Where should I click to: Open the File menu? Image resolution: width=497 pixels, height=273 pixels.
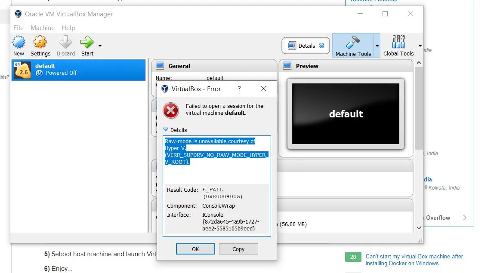pyautogui.click(x=19, y=28)
